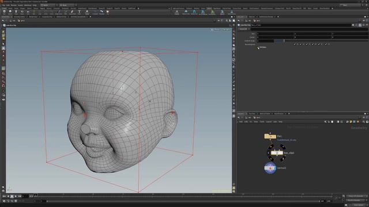Play the animation forward
The width and height of the screenshot is (369, 207).
pos(16,196)
